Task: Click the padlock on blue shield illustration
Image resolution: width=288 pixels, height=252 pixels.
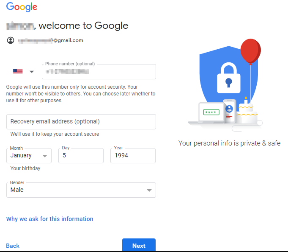Action: [229, 78]
